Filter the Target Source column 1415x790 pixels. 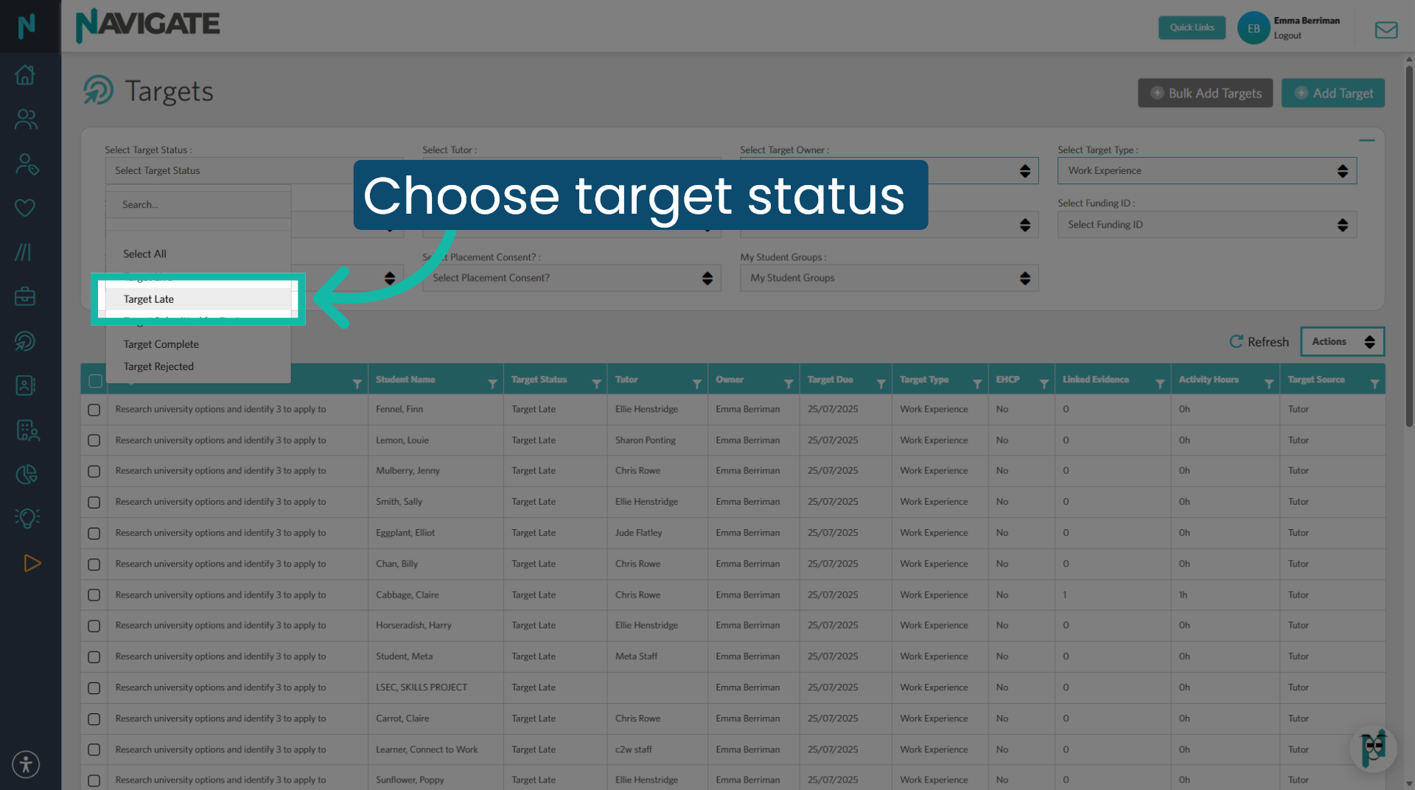(x=1374, y=384)
